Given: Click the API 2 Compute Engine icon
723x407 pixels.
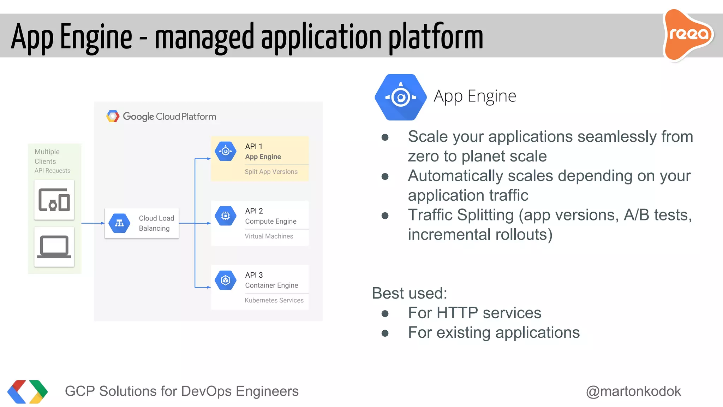Looking at the screenshot, I should click(x=226, y=216).
